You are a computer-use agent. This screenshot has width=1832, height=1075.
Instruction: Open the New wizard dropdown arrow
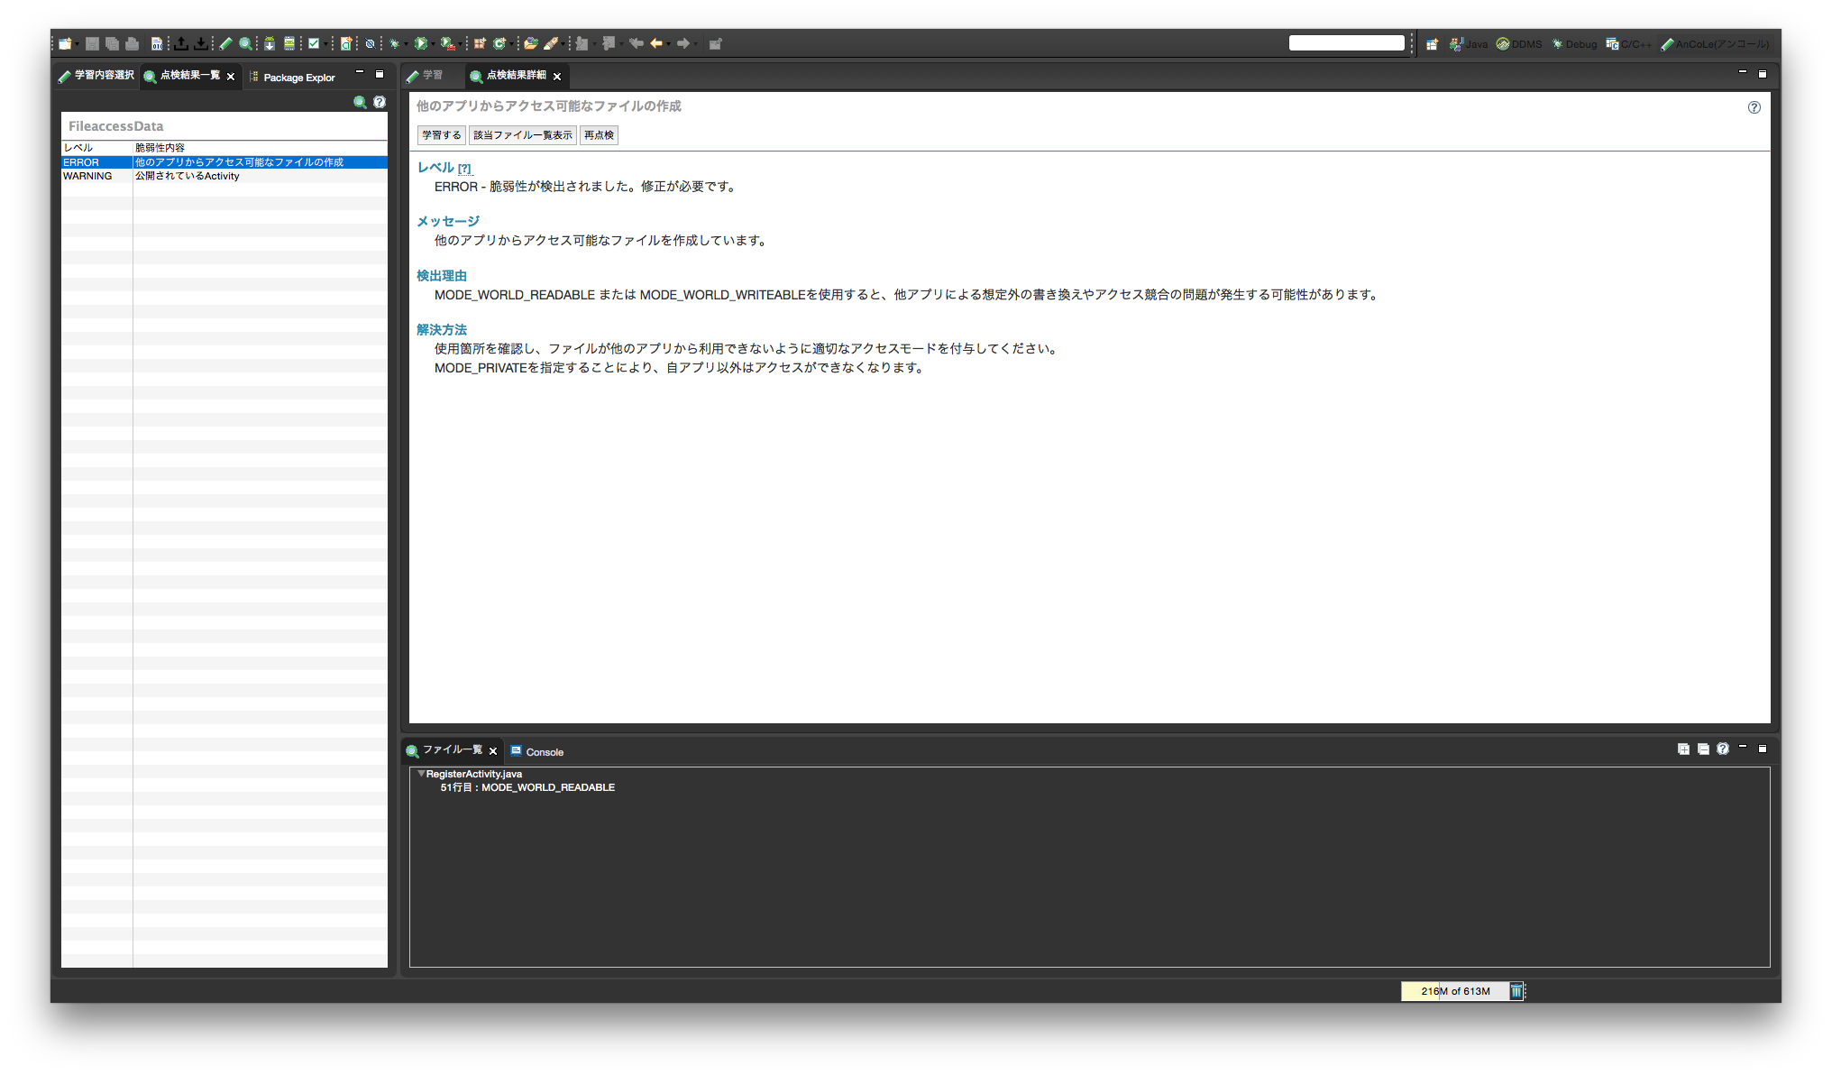(78, 43)
